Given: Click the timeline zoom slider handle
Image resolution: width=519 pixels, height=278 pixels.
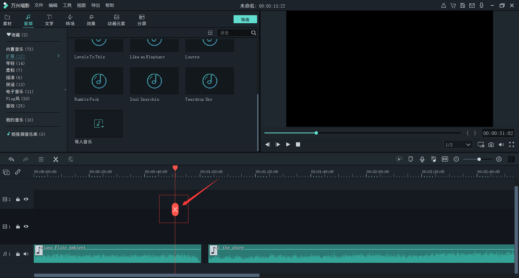Looking at the screenshot, I should coord(479,159).
